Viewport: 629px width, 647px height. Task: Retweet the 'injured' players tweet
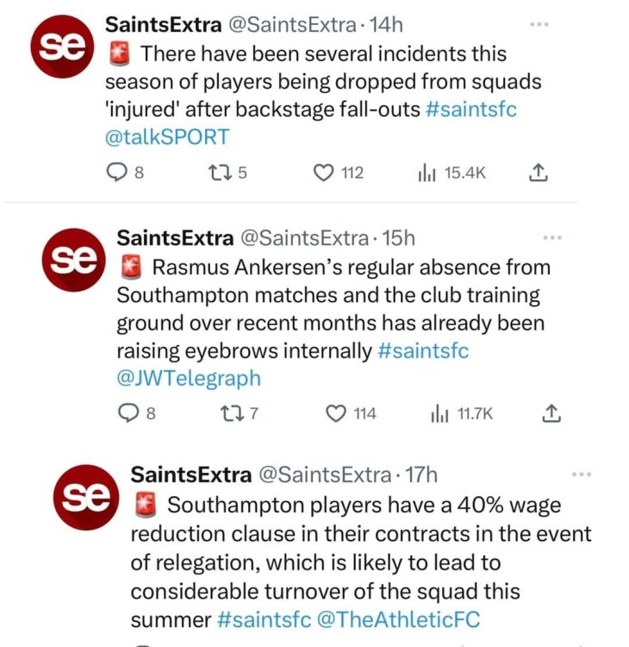[x=220, y=173]
